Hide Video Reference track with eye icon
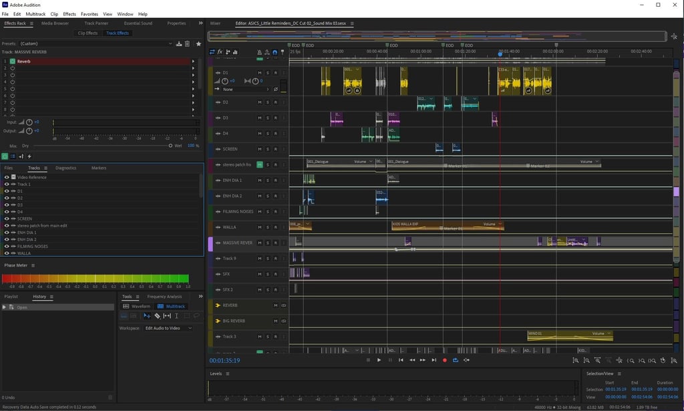The height and width of the screenshot is (411, 684). click(x=7, y=177)
